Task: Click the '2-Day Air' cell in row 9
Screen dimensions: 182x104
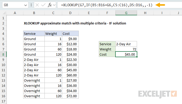Action: (x=34, y=60)
